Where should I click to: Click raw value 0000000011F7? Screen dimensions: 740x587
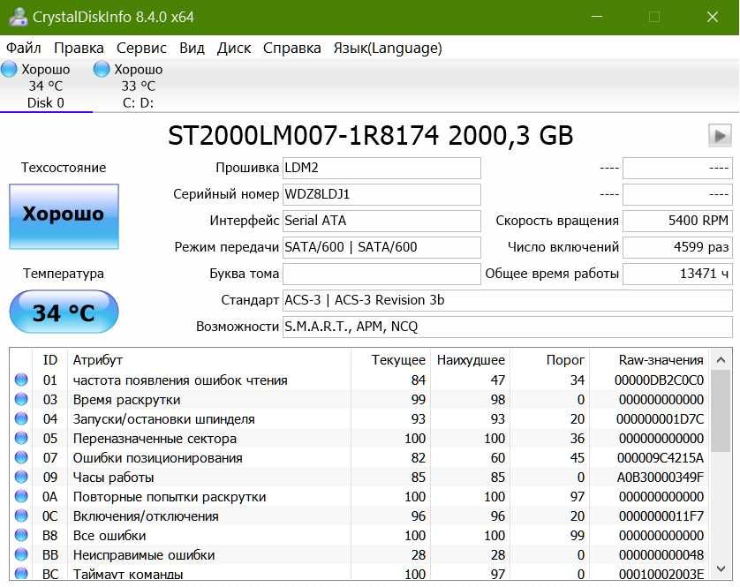pos(661,516)
